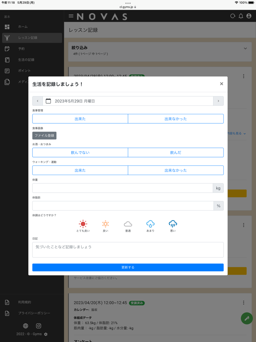Screen dimensions: 256x342
Task: Open the 生活の記録 sidebar menu item
Action: coord(32,60)
